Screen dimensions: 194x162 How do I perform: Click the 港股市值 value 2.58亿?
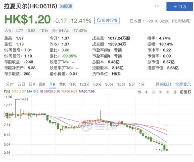[x=173, y=68]
